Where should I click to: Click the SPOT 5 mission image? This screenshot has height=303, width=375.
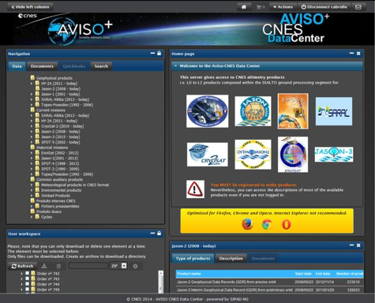point(293,111)
